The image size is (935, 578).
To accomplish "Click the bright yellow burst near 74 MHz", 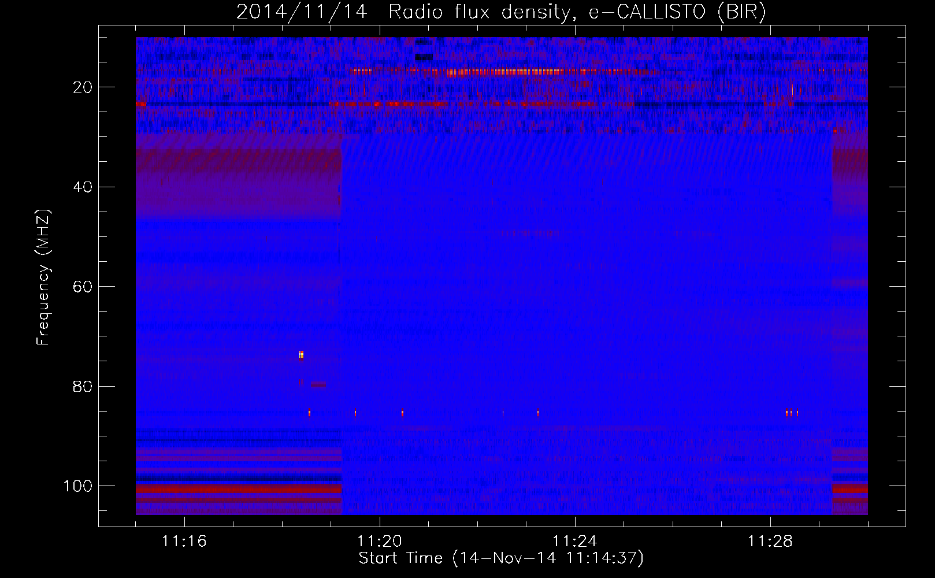I will [x=301, y=355].
